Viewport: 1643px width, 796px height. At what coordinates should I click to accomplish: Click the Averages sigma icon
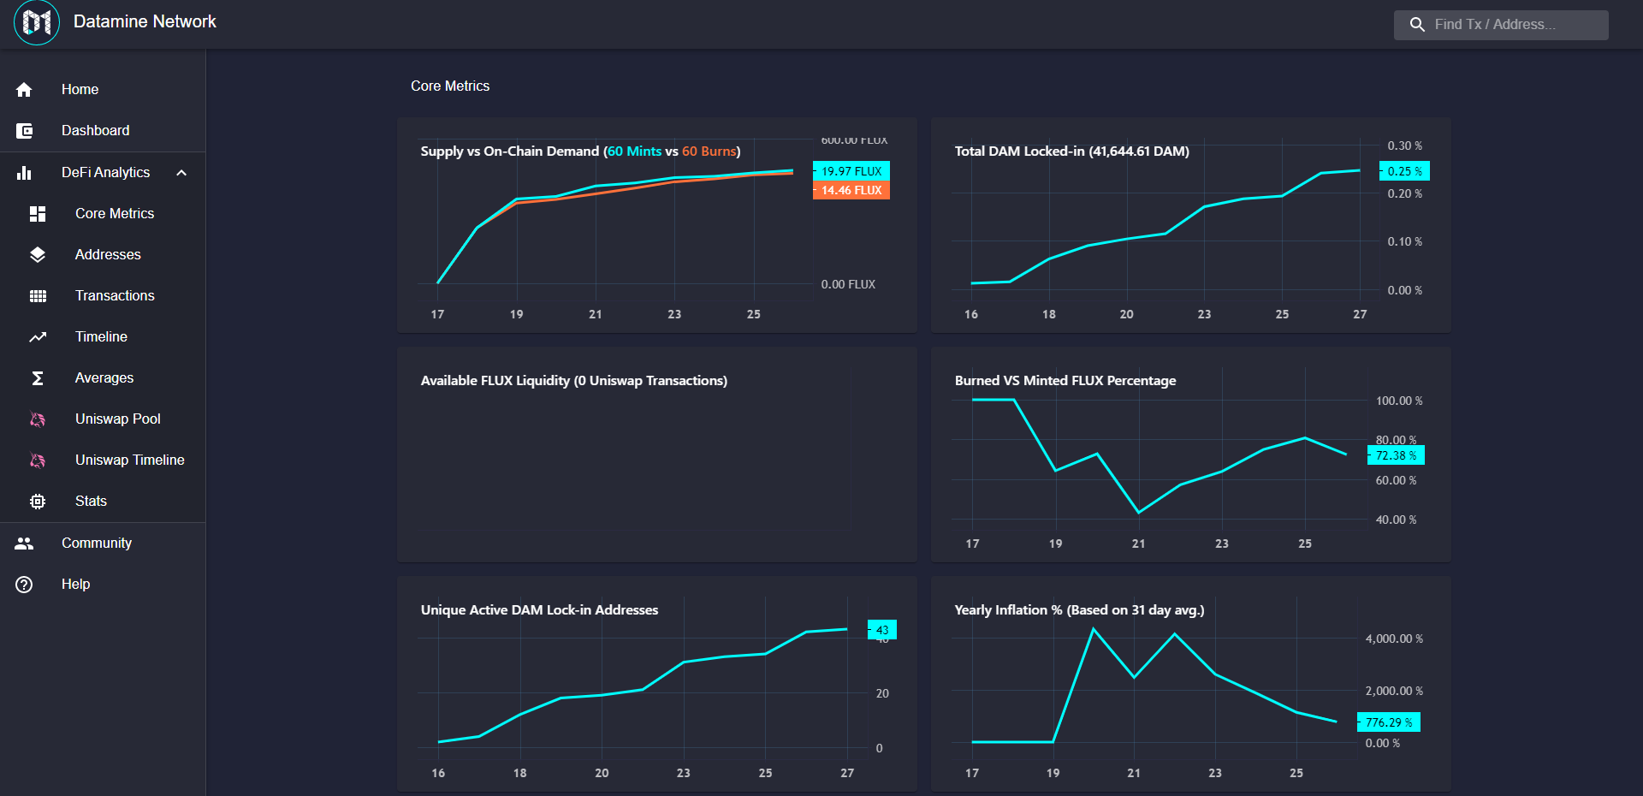(38, 378)
